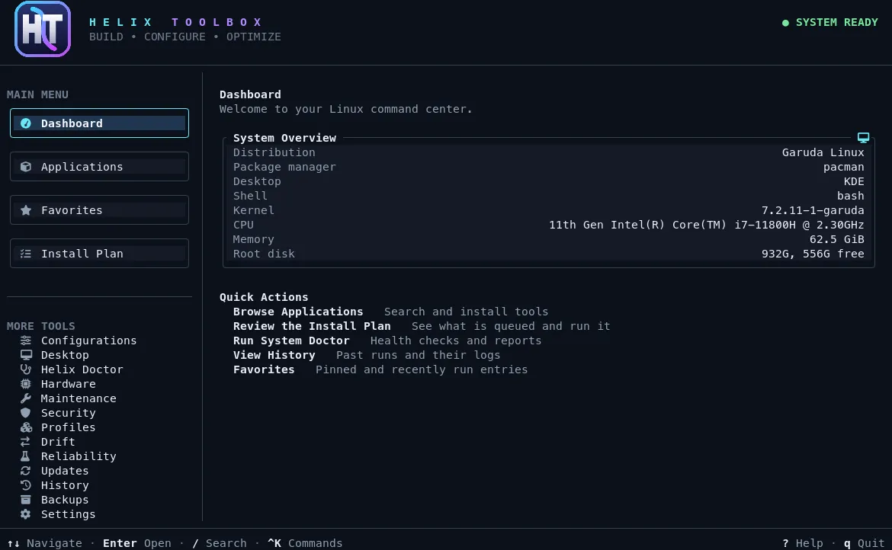Click the Profiles cubes icon
Screen dimensions: 892x550
26,427
